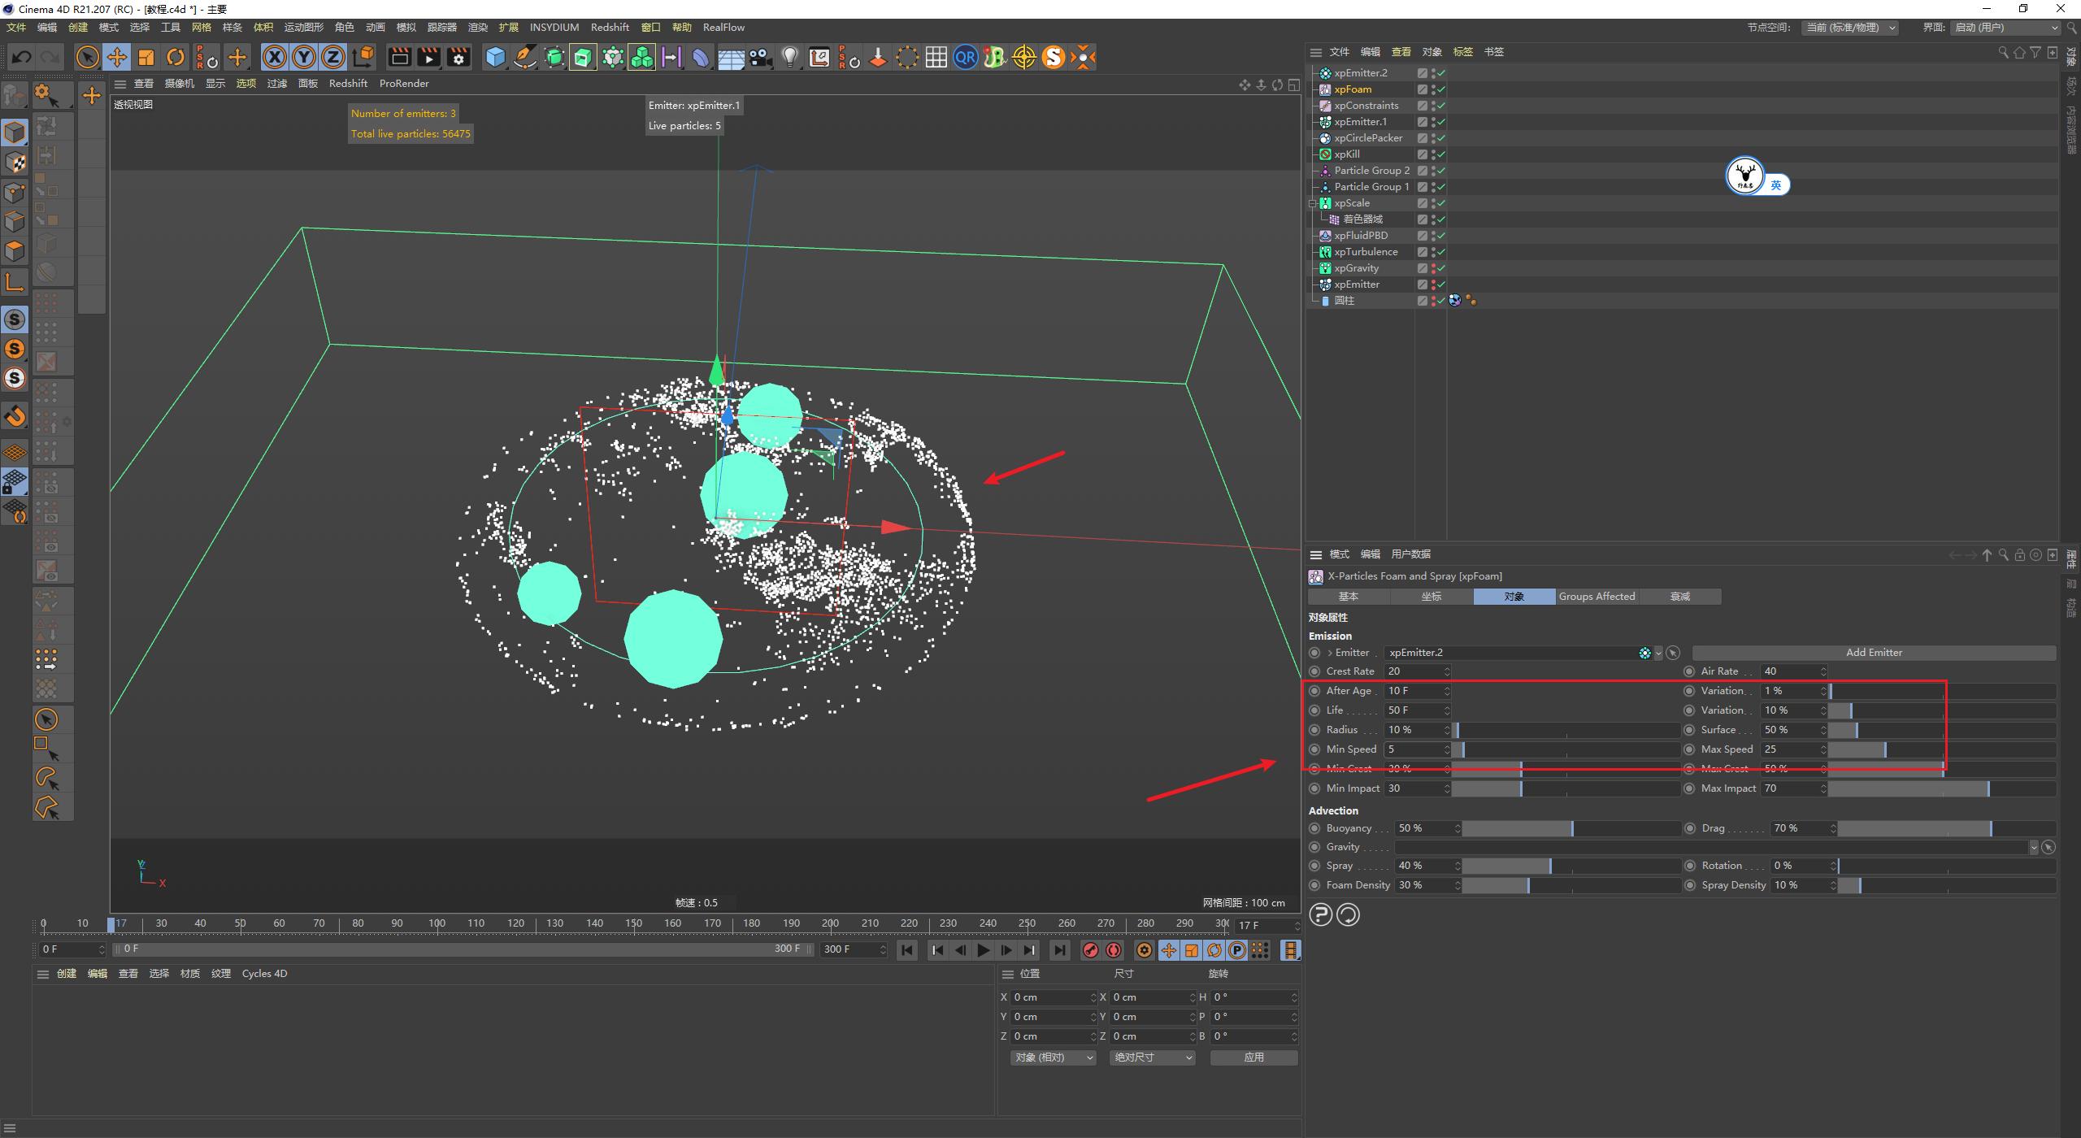Click the camera icon in the top toolbar
The image size is (2081, 1138).
(x=760, y=57)
